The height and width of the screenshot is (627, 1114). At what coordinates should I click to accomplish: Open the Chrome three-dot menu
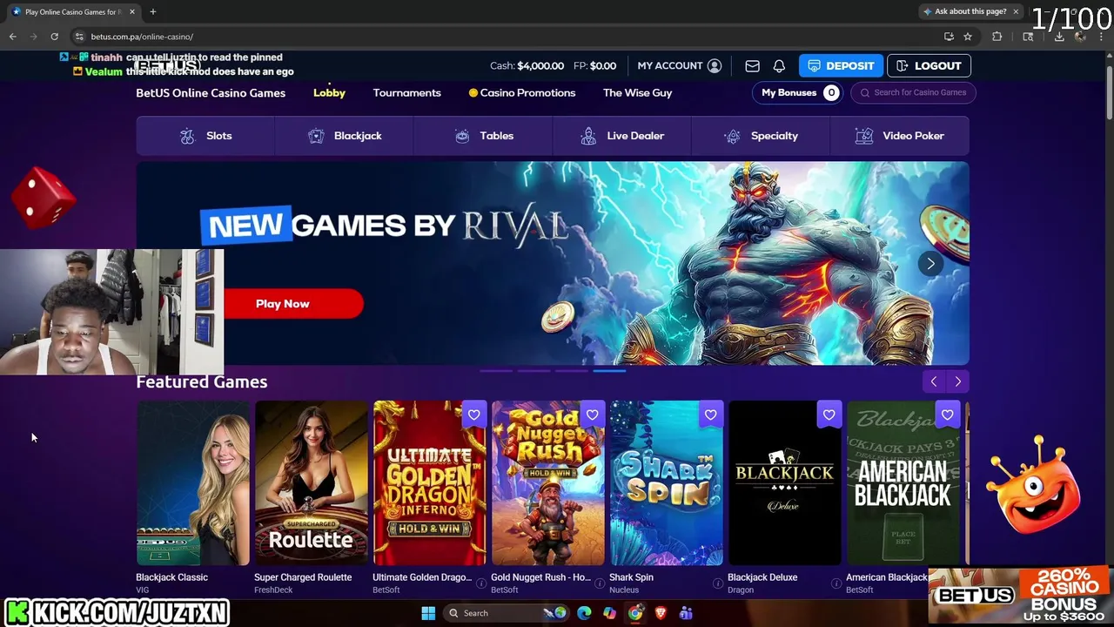[x=1101, y=37]
